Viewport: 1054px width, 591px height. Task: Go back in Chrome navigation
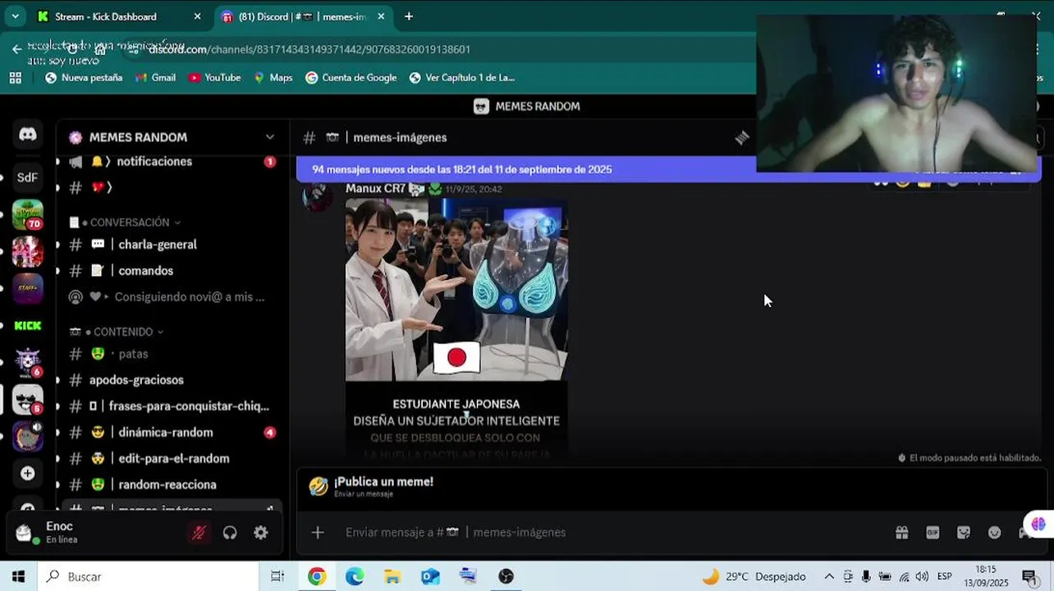pos(17,49)
